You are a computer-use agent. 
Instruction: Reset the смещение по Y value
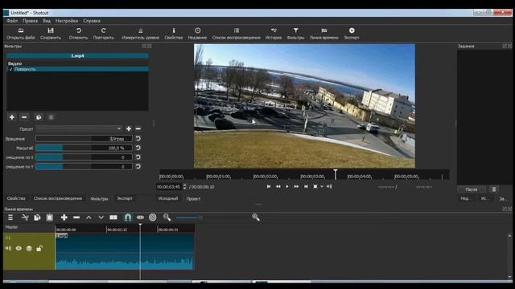[x=138, y=166]
